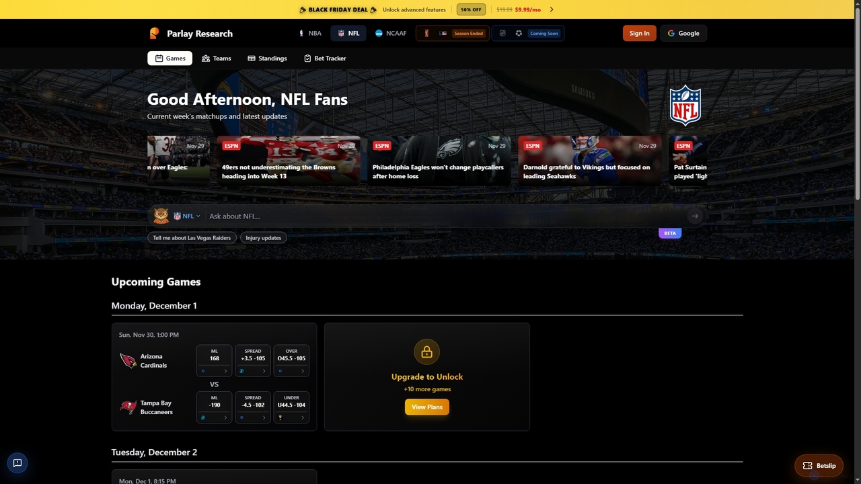Click the padlock icon on locked games card
861x484 pixels.
(x=426, y=352)
